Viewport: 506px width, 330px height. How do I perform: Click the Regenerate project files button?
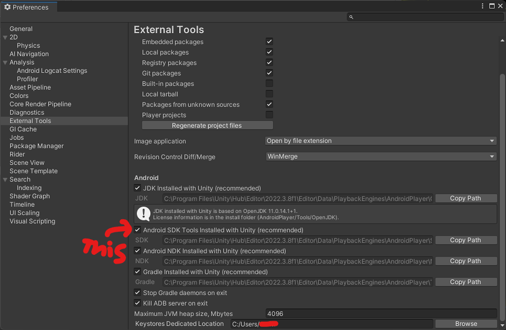[207, 125]
